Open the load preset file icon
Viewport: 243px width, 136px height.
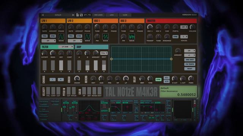pyautogui.click(x=77, y=15)
